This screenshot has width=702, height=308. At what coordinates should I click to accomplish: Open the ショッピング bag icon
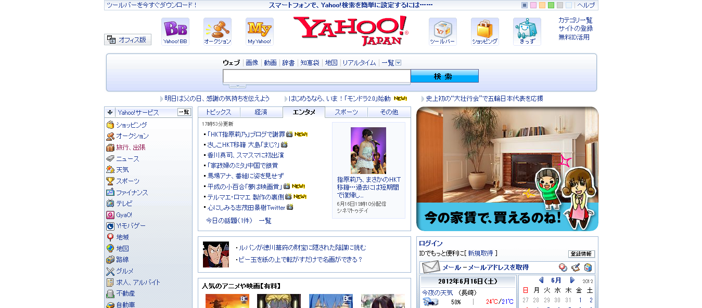pyautogui.click(x=485, y=31)
